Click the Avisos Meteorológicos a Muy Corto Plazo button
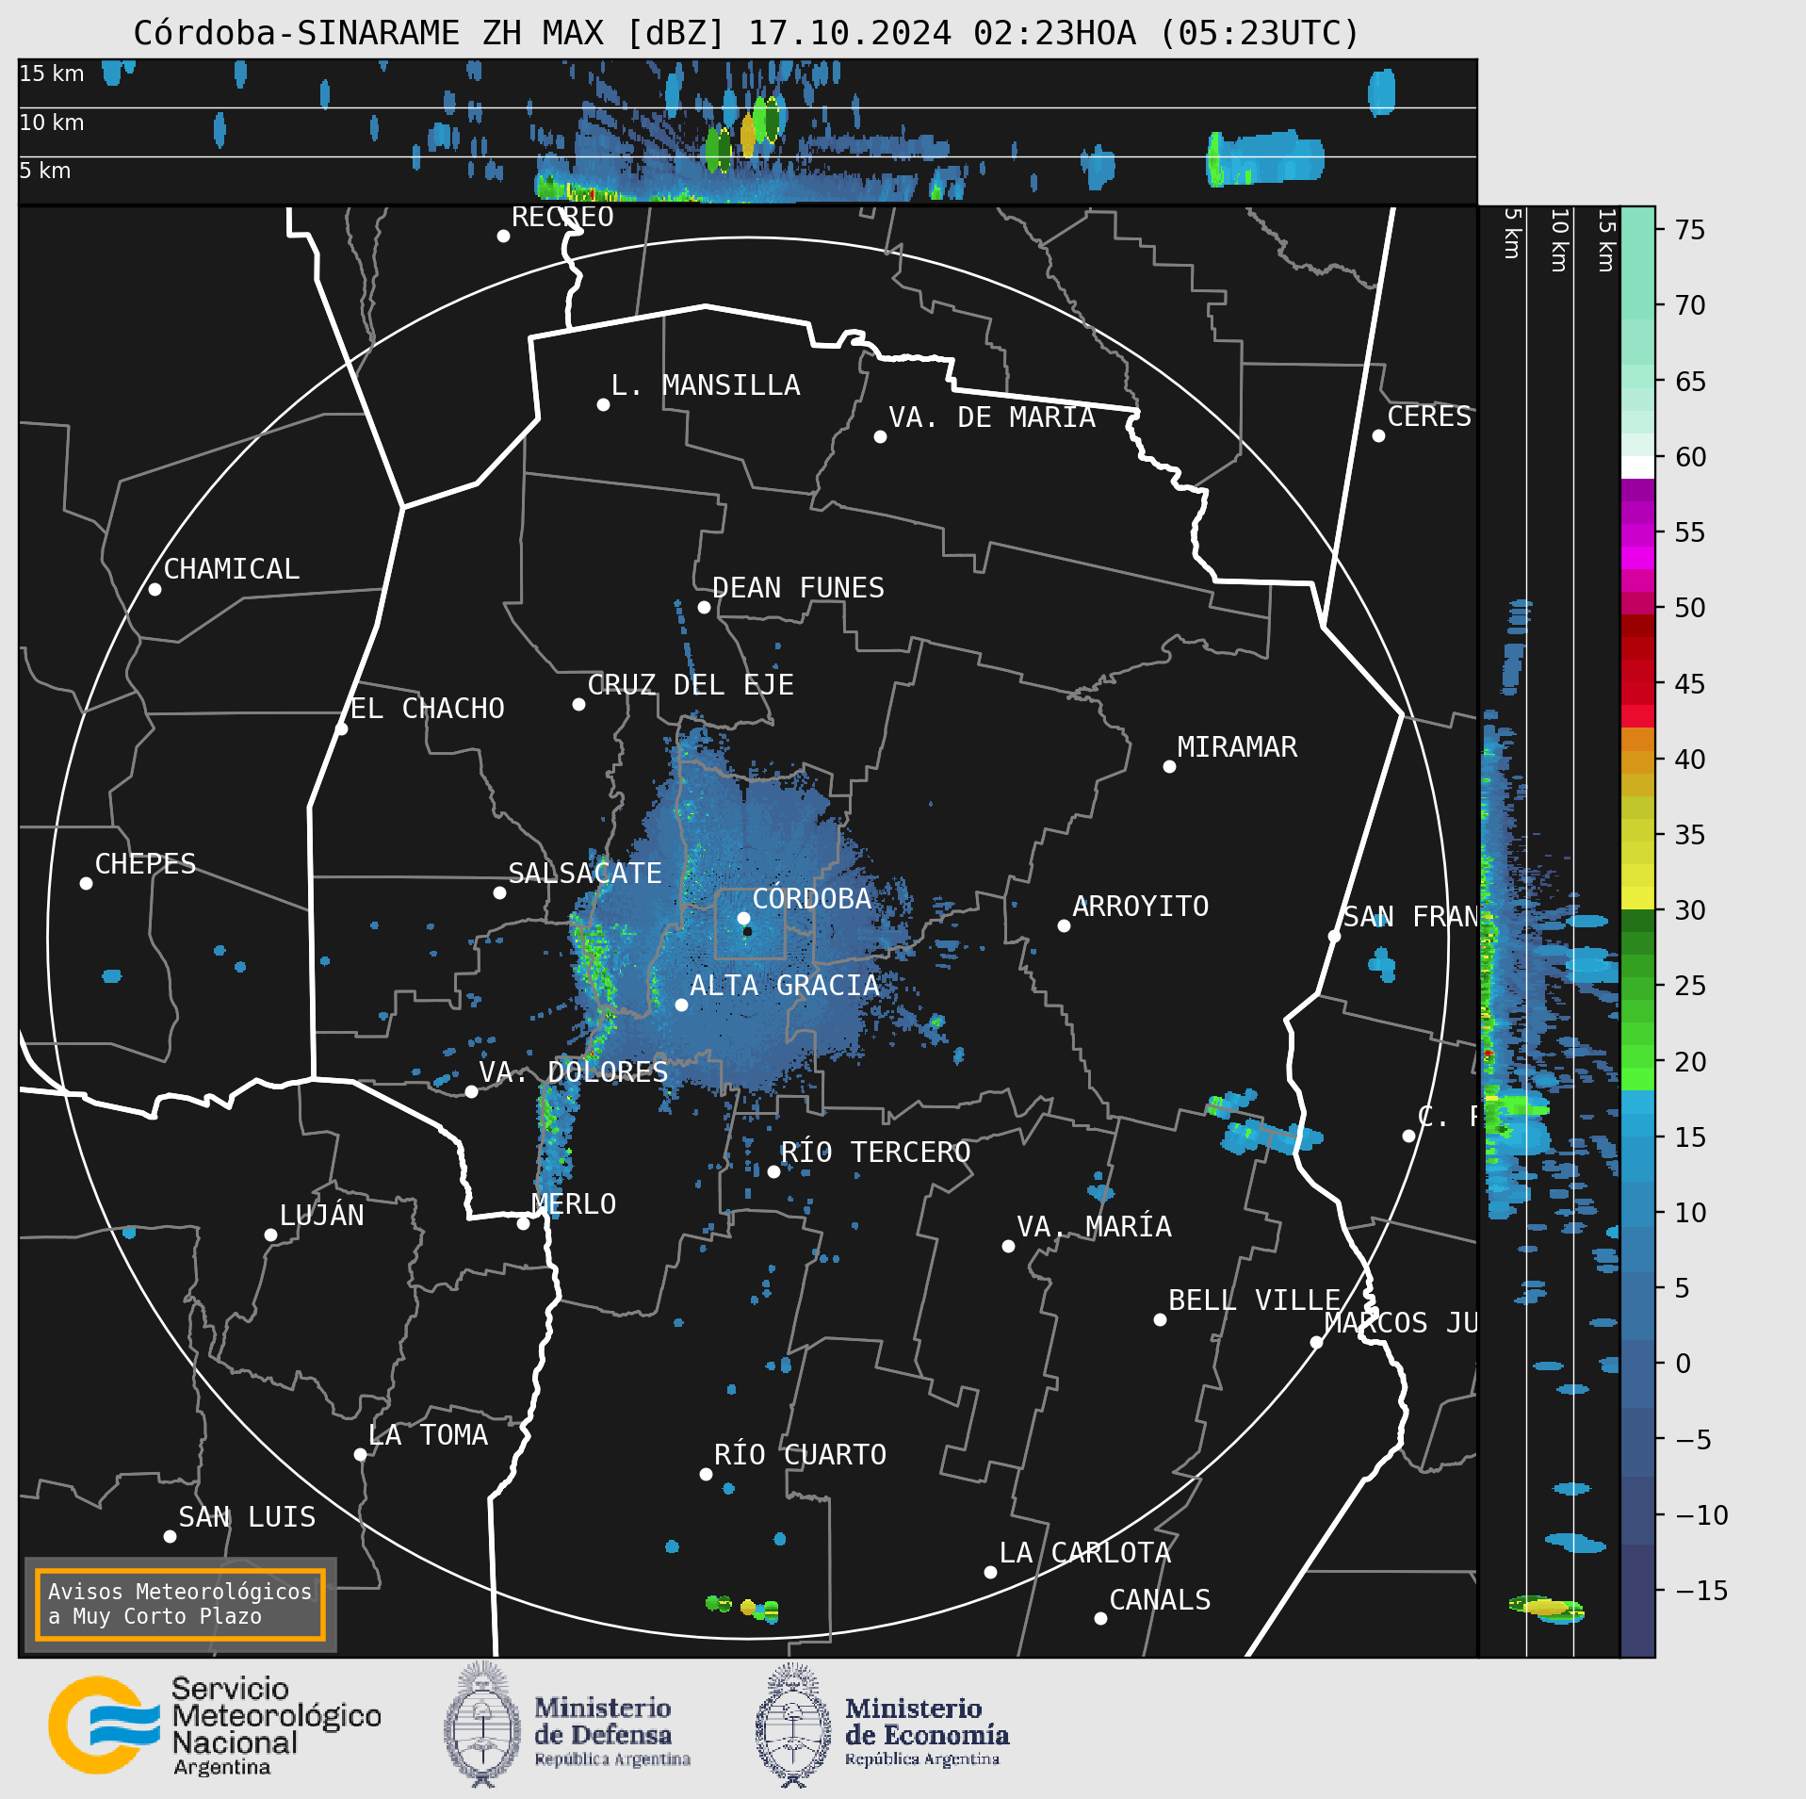This screenshot has width=1806, height=1799. point(180,1604)
